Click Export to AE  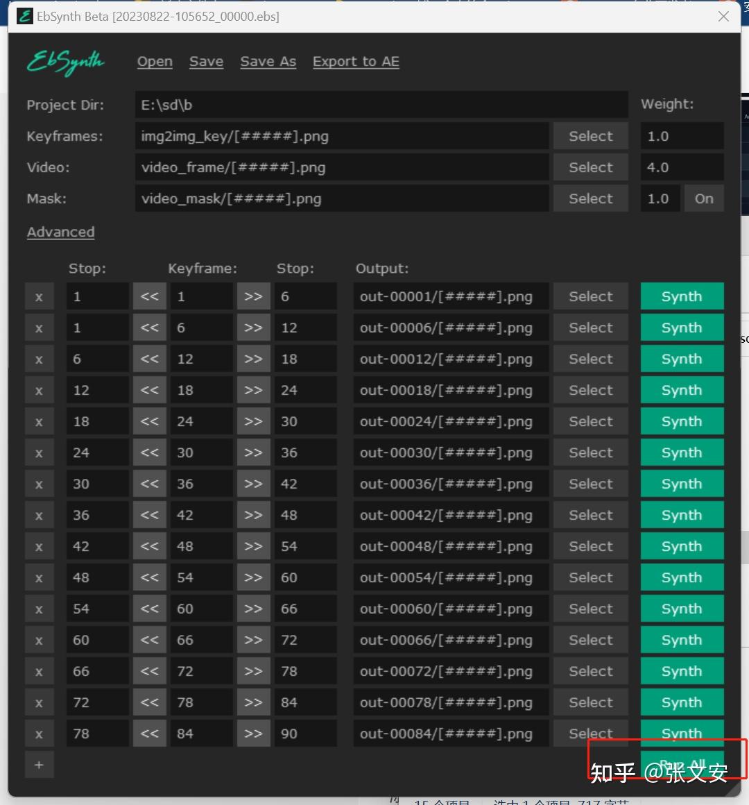coord(356,61)
